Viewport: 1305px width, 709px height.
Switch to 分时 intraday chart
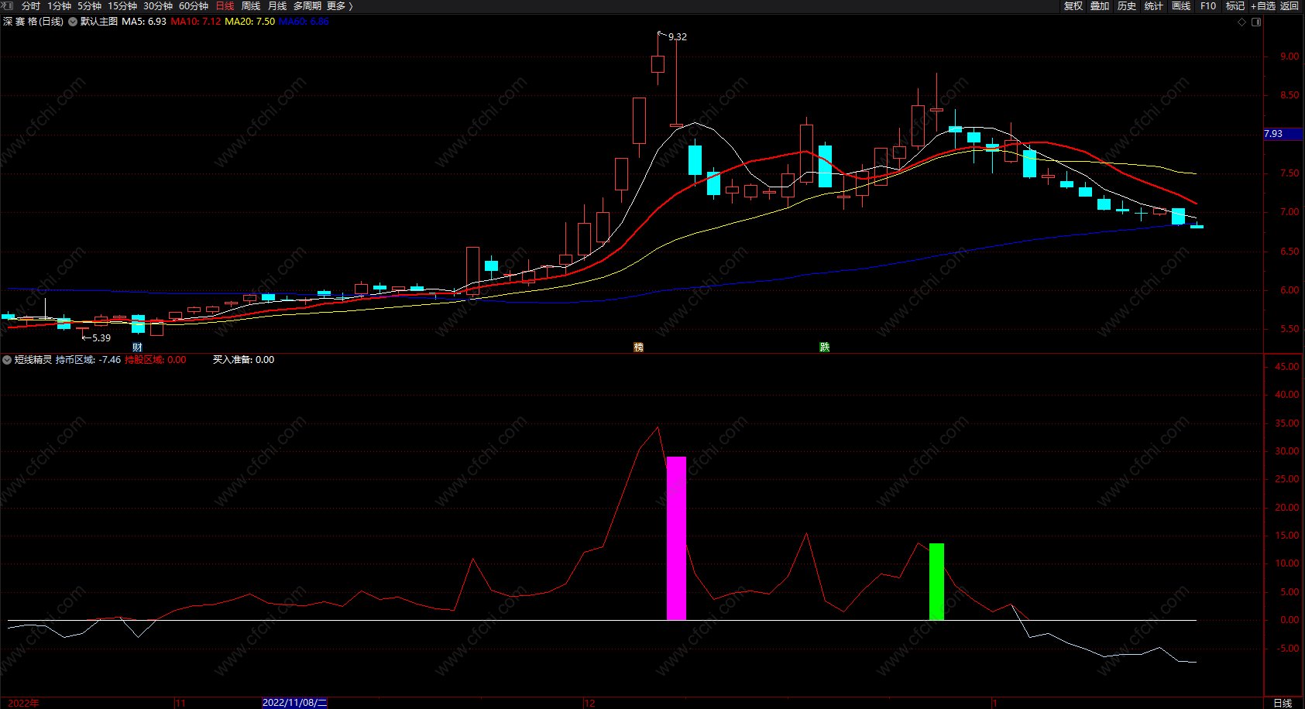(31, 6)
